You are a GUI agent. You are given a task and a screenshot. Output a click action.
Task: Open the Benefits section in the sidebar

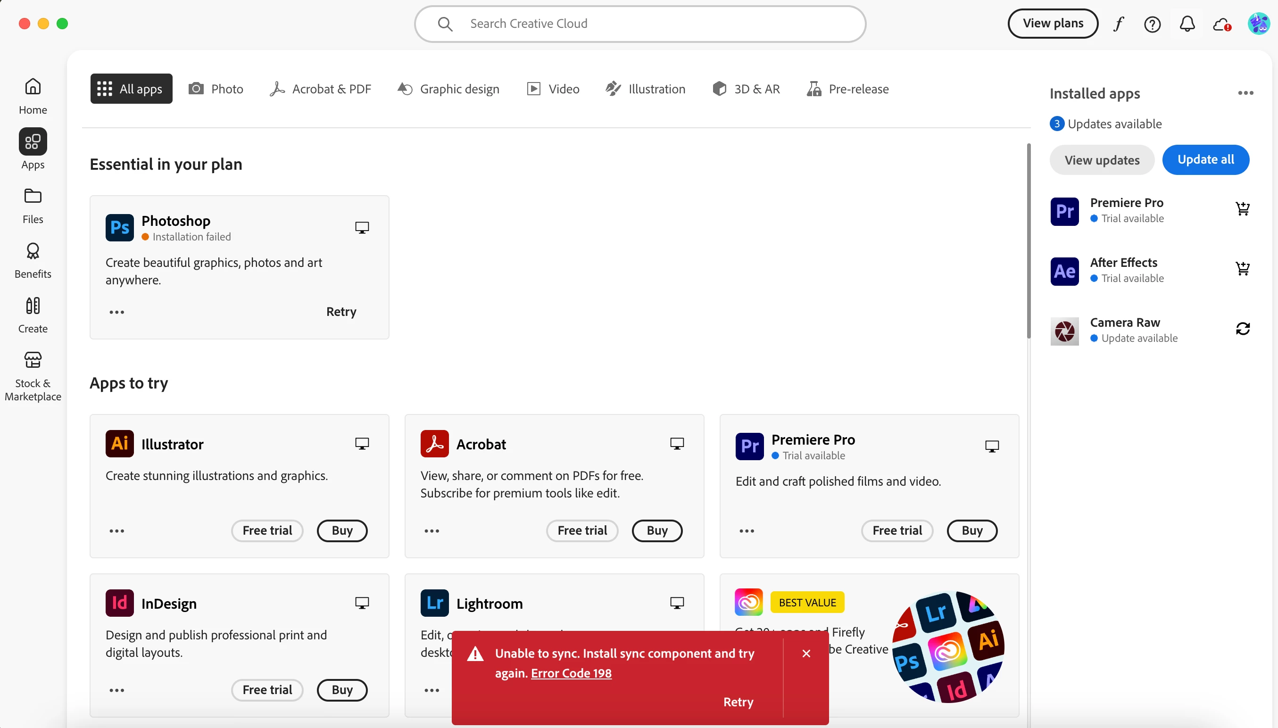[x=33, y=260]
